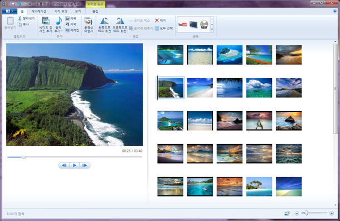Click the Video Tools (비디오 도구) contextual tab
Screen dimensions: 340x221
[x=95, y=4]
